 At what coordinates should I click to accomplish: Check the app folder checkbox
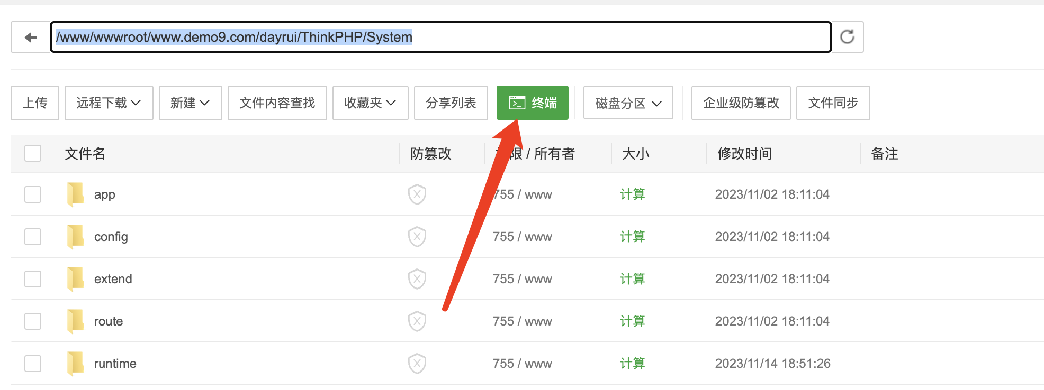pos(33,194)
